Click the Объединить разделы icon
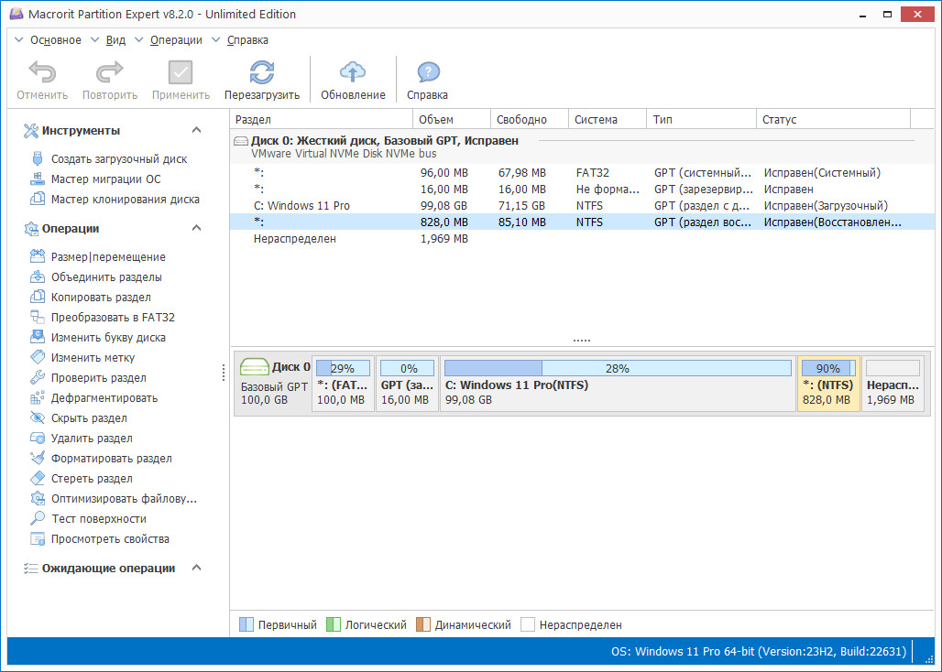The height and width of the screenshot is (672, 942). 38,277
